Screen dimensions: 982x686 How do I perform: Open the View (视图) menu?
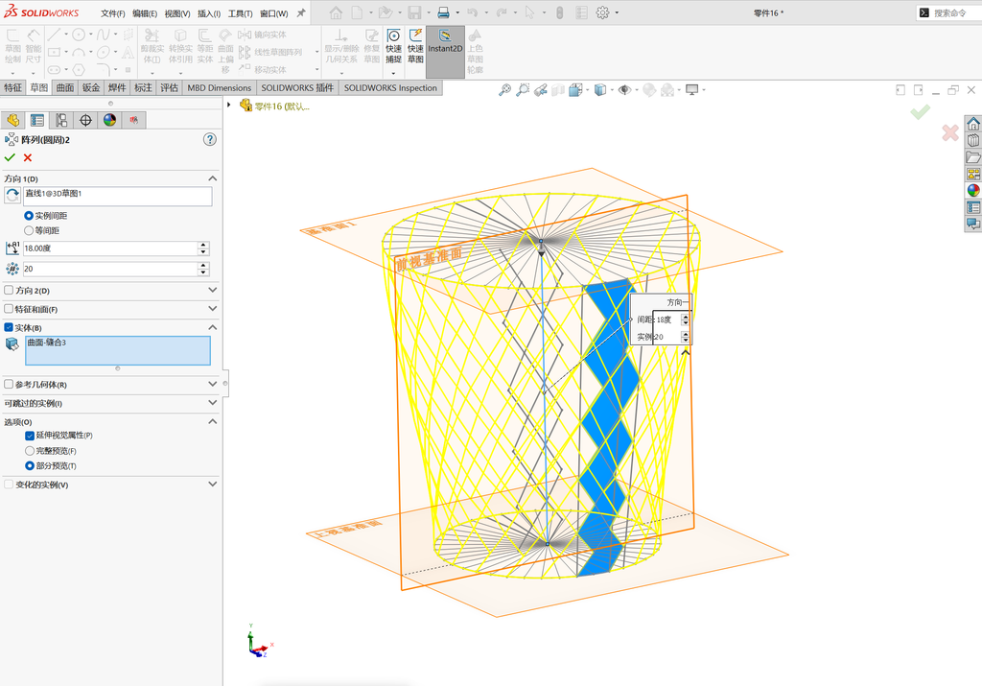pyautogui.click(x=177, y=13)
